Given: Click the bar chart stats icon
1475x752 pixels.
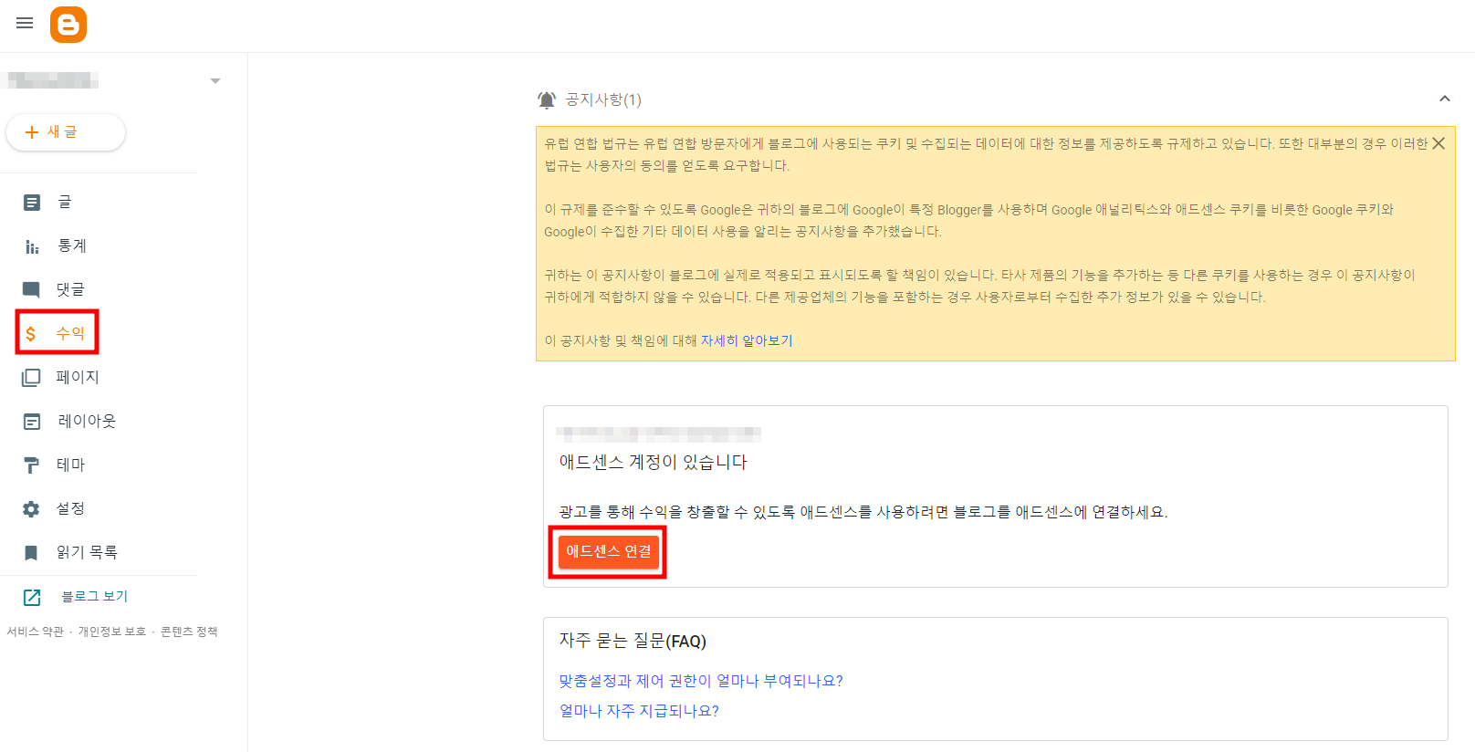Looking at the screenshot, I should click(32, 246).
